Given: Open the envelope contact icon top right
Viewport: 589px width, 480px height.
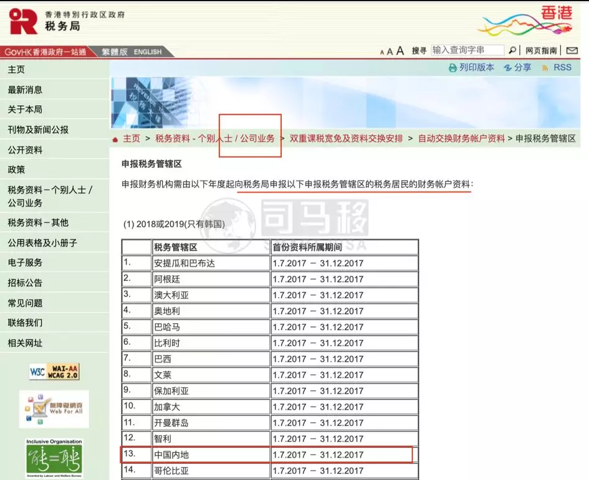Looking at the screenshot, I should click(572, 51).
